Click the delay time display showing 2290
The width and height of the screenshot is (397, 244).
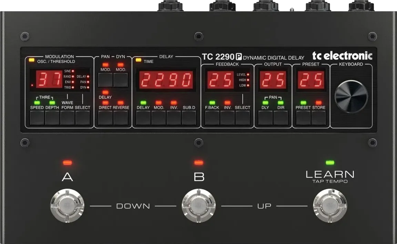(x=166, y=80)
